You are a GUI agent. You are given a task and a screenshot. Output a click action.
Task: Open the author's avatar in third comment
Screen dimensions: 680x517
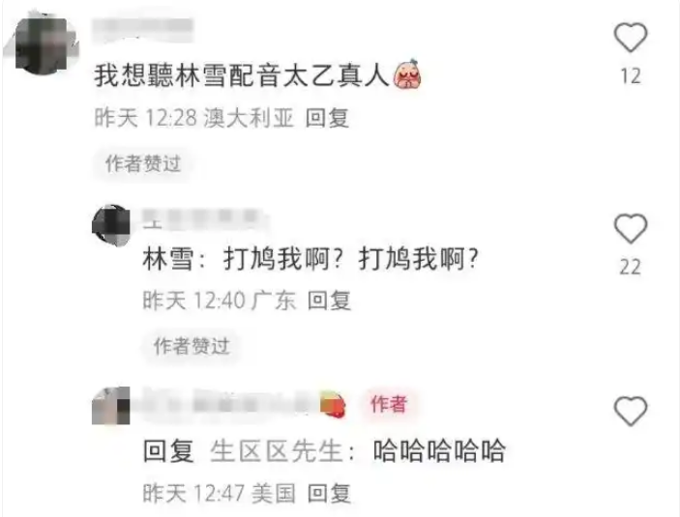[111, 406]
